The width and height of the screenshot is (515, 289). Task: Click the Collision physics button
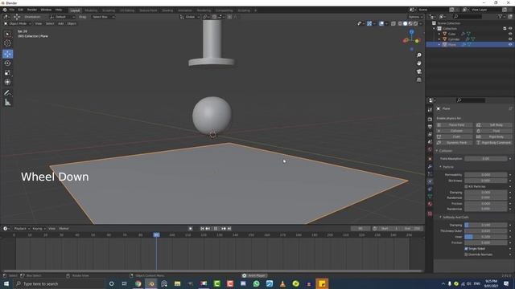point(455,131)
